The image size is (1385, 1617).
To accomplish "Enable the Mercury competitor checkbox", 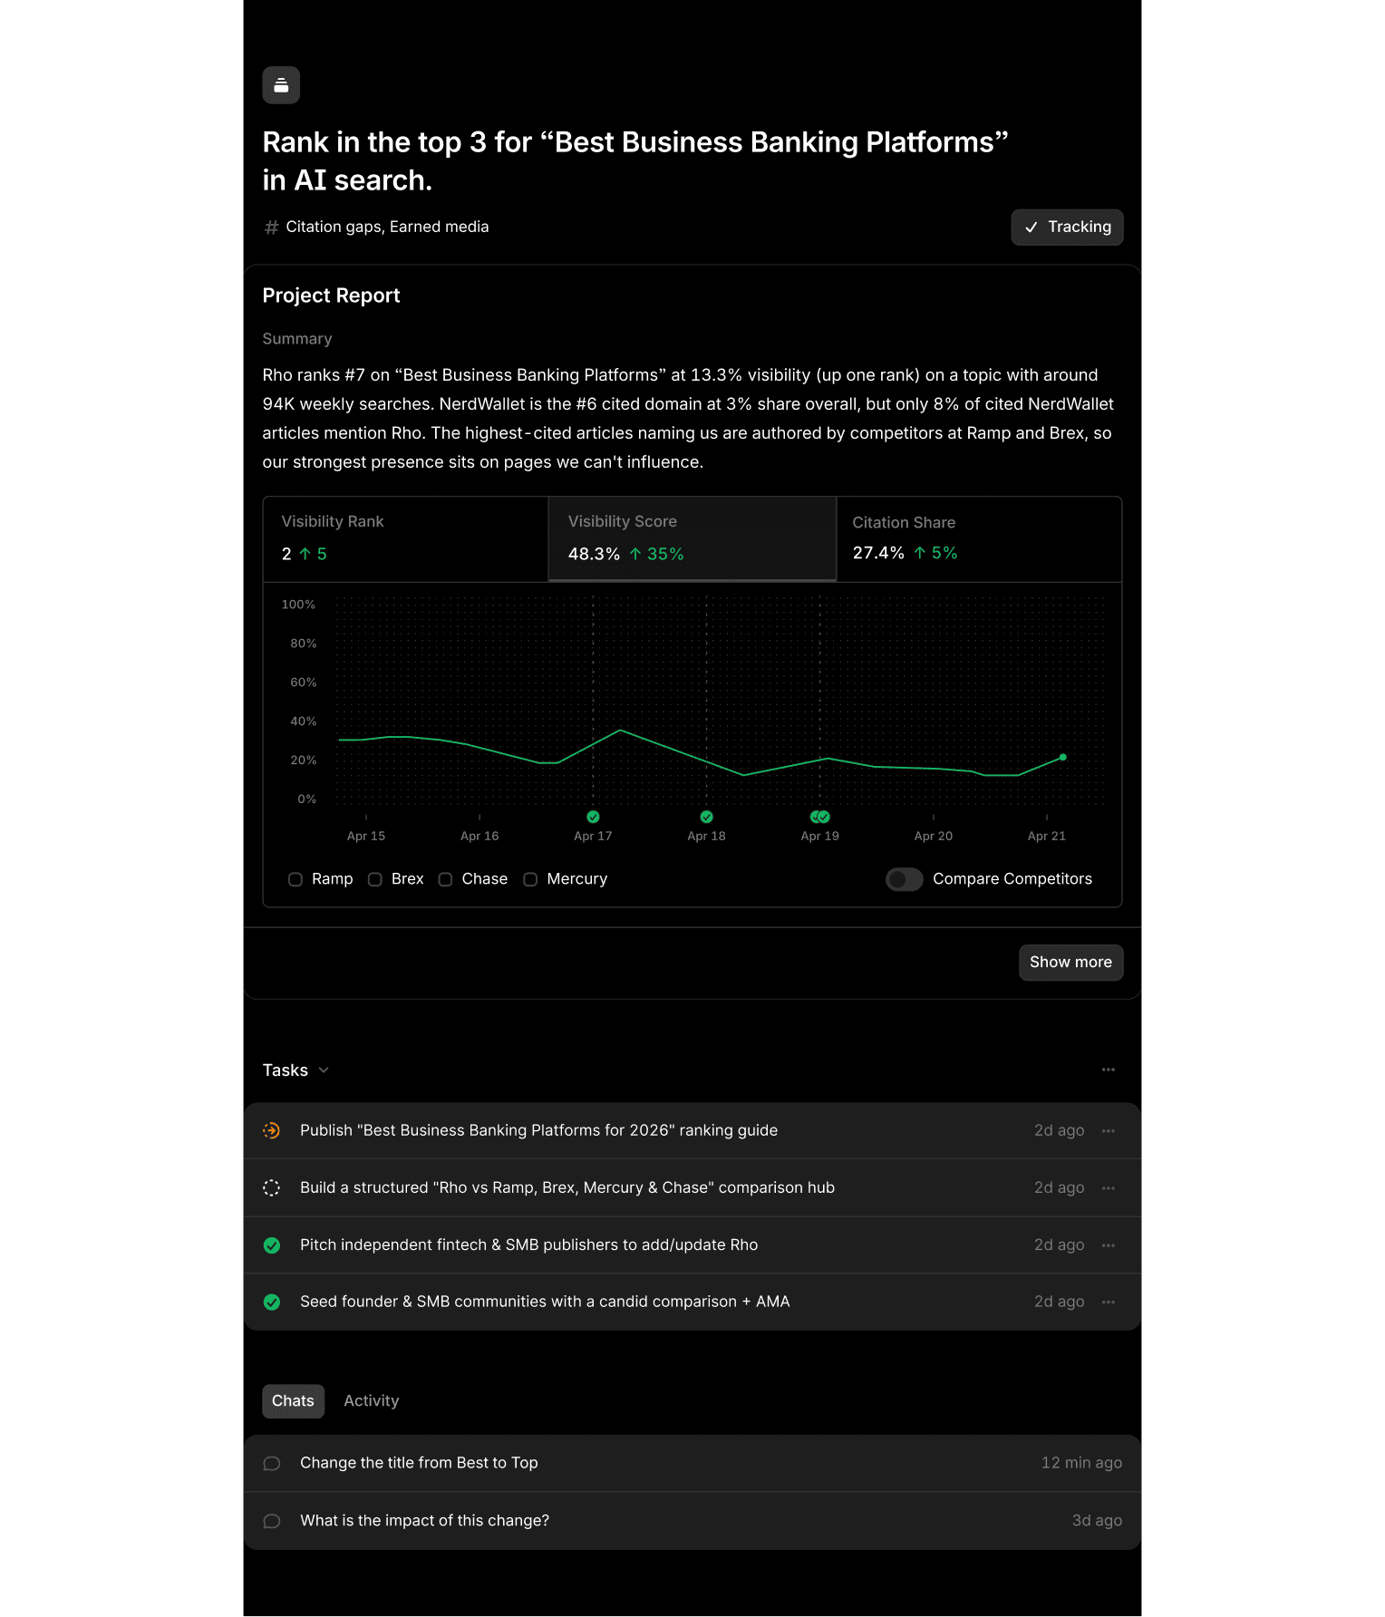I will [x=531, y=879].
